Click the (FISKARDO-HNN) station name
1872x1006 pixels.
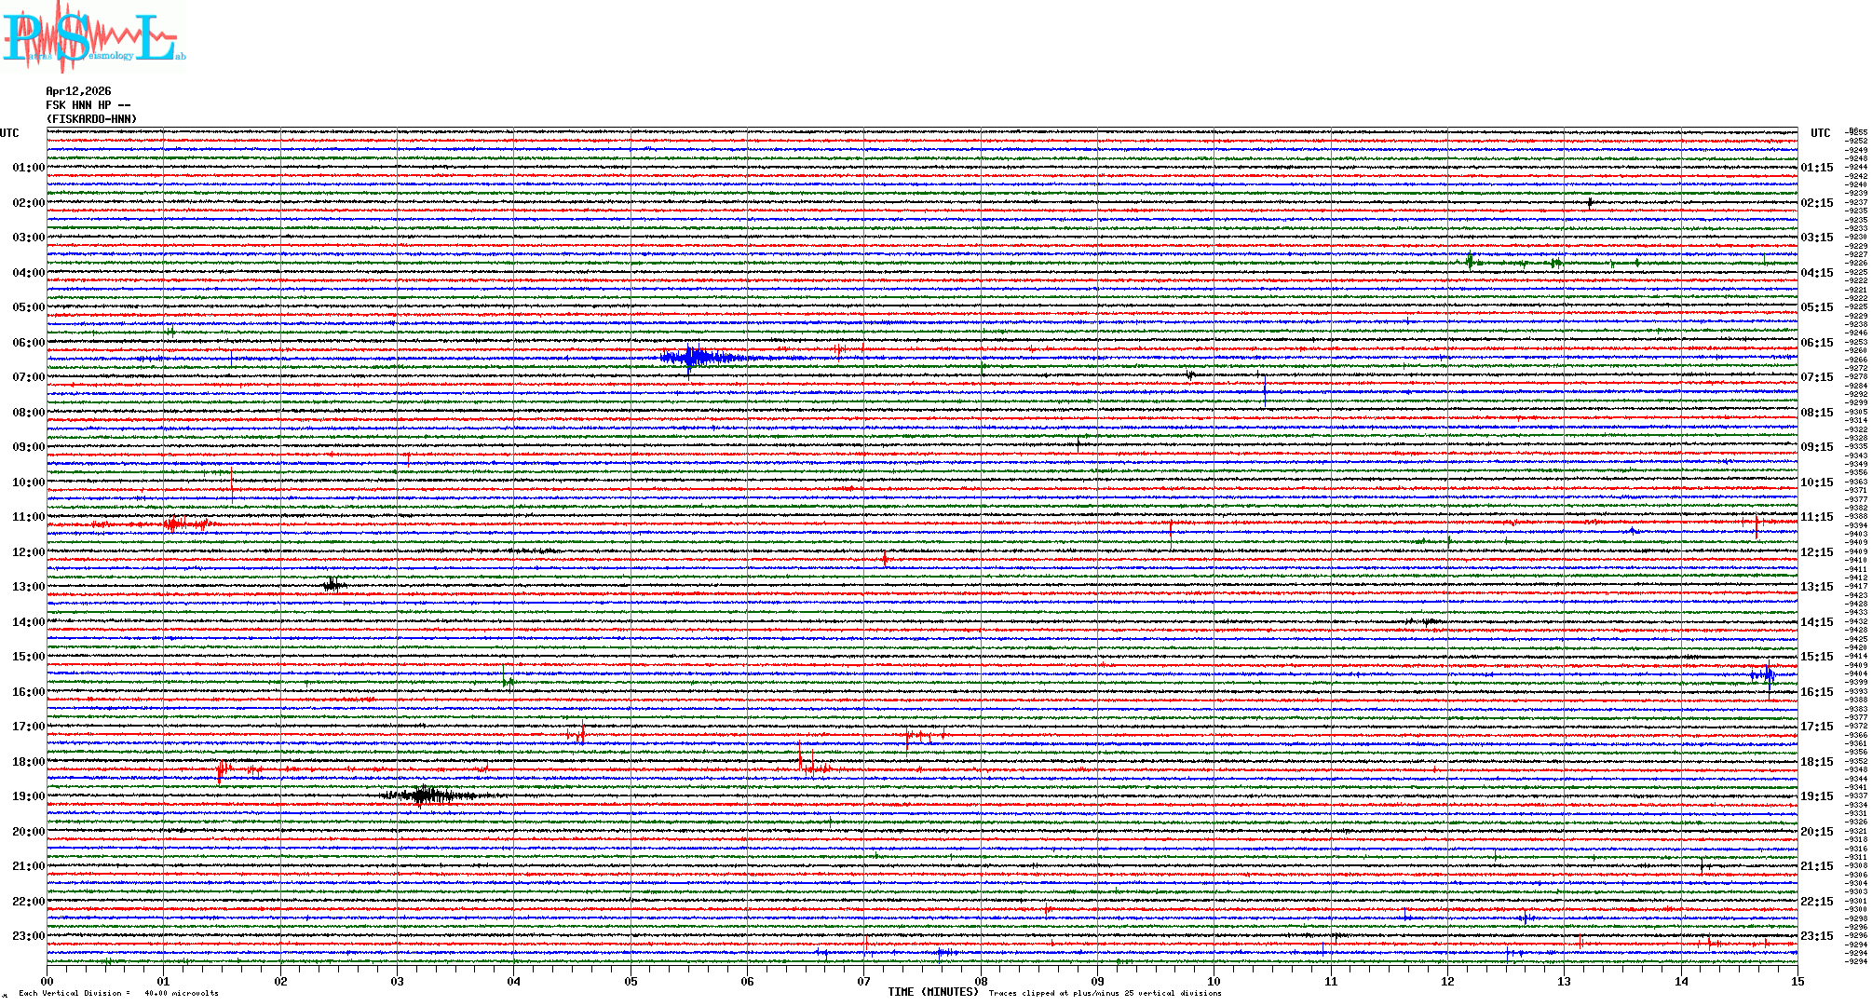click(92, 119)
